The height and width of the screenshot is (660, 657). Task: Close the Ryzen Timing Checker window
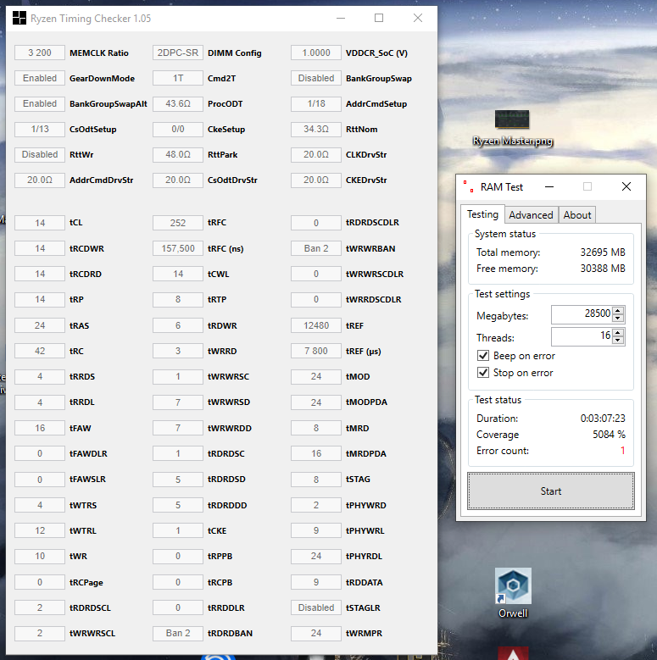[x=418, y=18]
